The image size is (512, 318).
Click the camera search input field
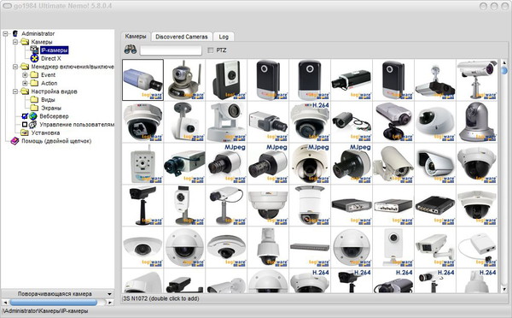171,50
